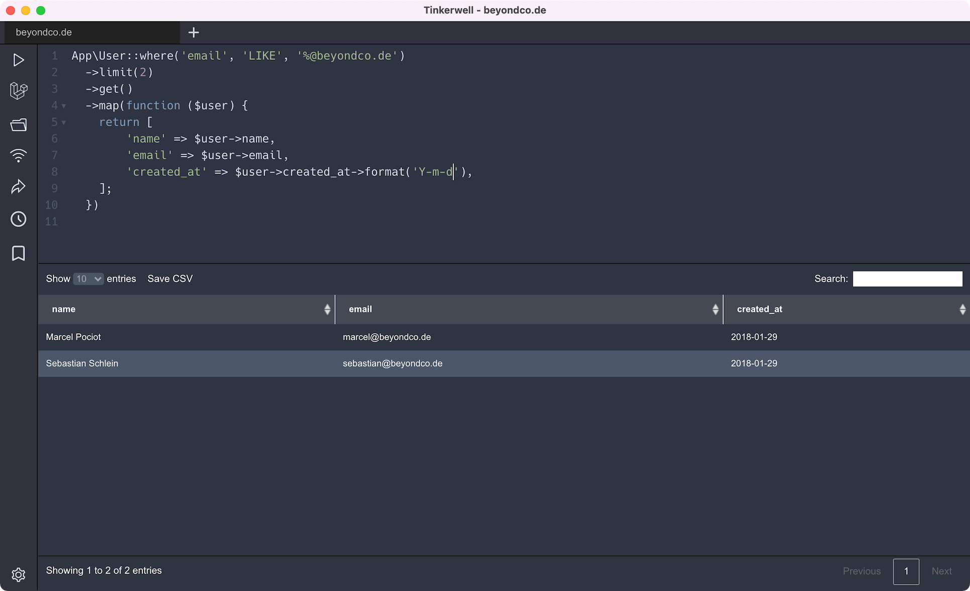This screenshot has height=591, width=970.
Task: Click the 'Y-m-d' format string in code
Action: [x=435, y=172]
